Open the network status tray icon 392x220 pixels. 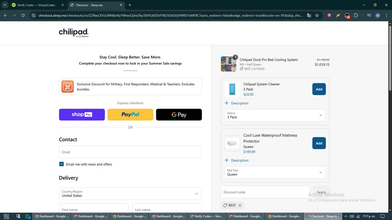pyautogui.click(x=358, y=216)
